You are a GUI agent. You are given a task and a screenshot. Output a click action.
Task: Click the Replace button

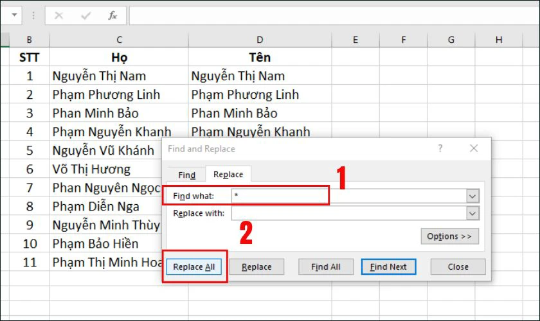pos(256,267)
